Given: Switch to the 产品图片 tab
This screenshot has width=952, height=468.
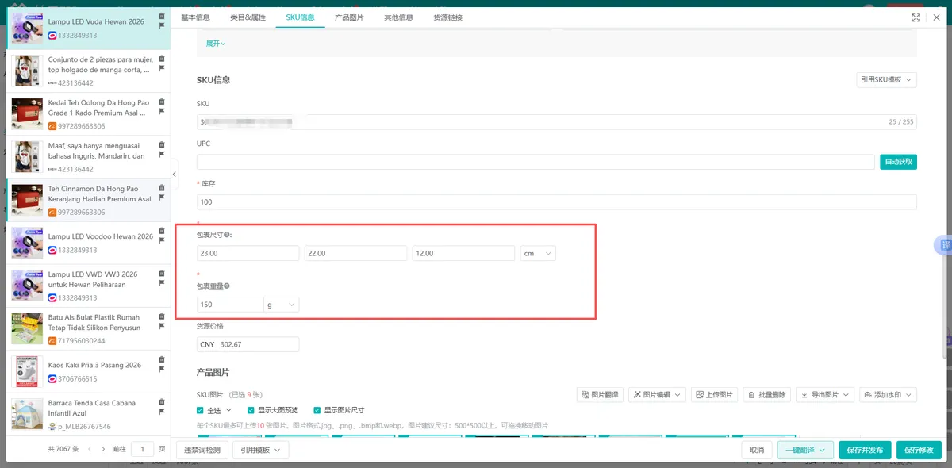Looking at the screenshot, I should pos(349,17).
